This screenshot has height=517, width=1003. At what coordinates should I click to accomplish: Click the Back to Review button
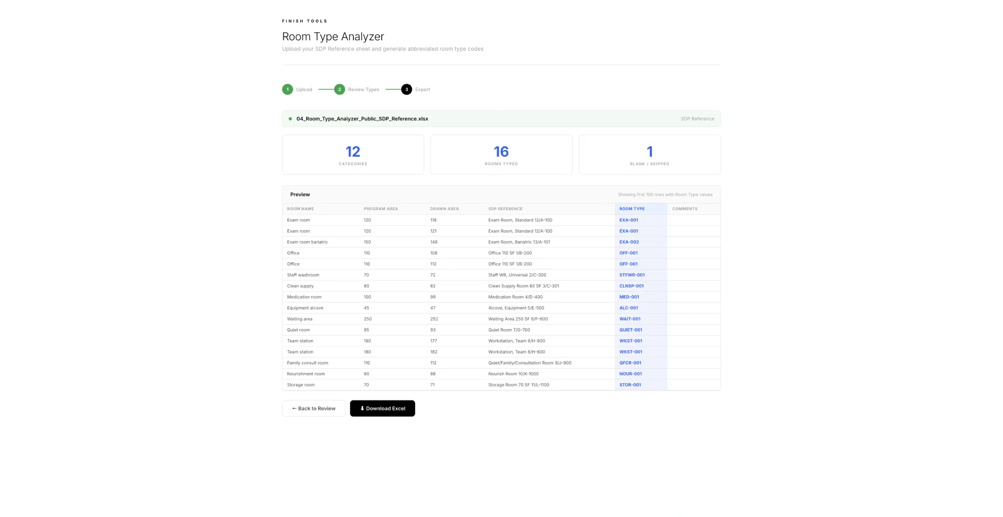[x=313, y=408]
